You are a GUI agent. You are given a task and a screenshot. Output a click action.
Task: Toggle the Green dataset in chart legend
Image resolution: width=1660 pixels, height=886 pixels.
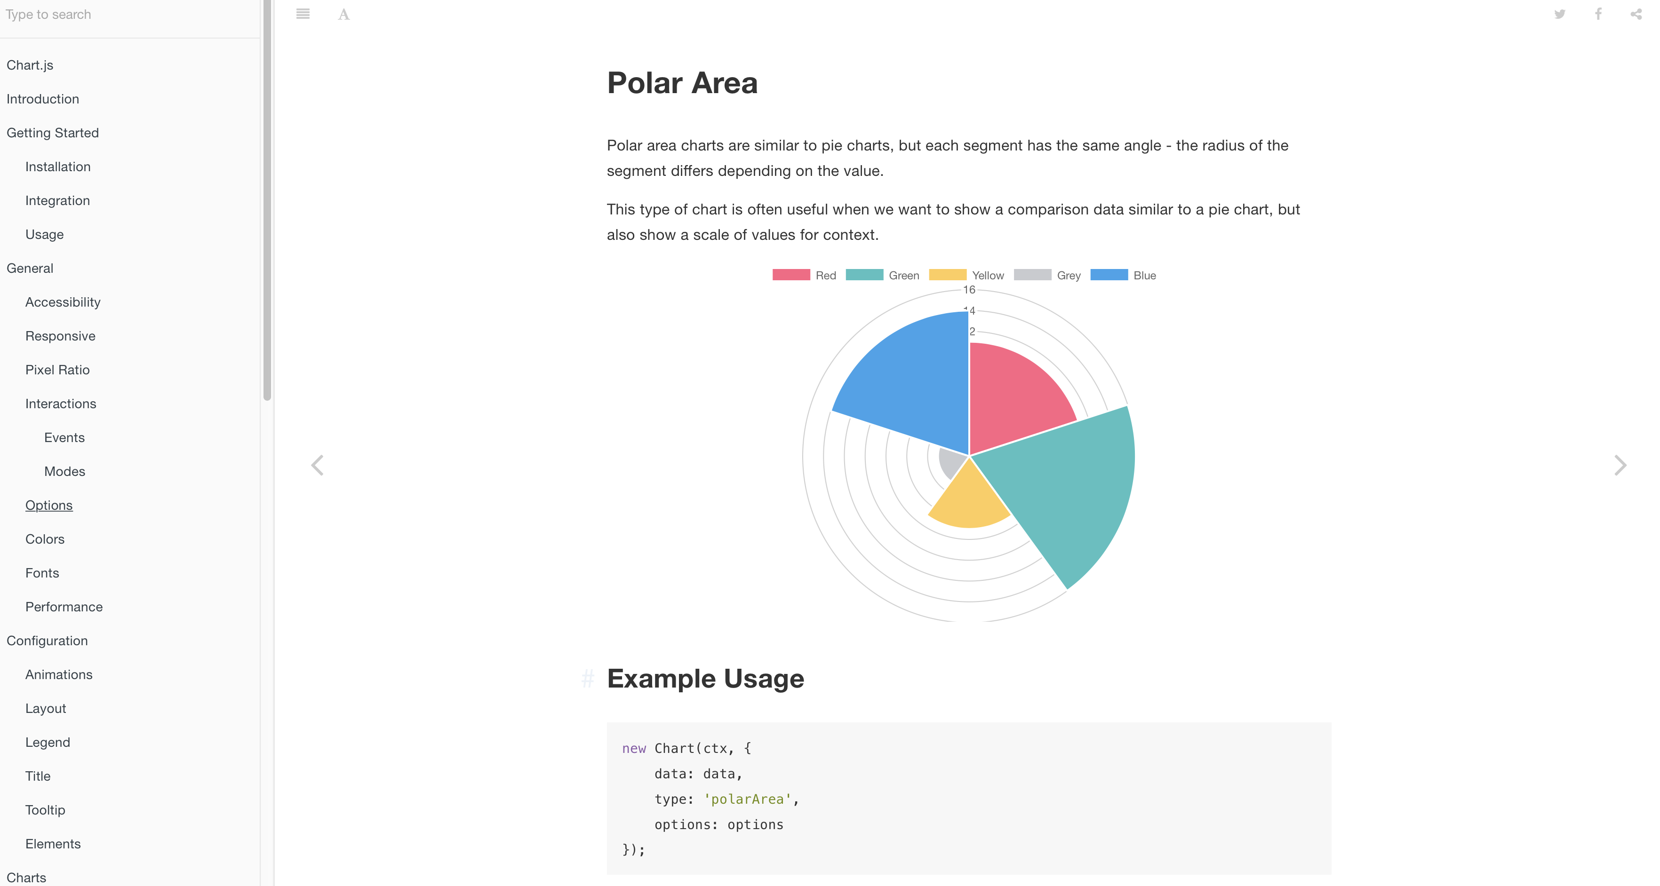pos(882,275)
